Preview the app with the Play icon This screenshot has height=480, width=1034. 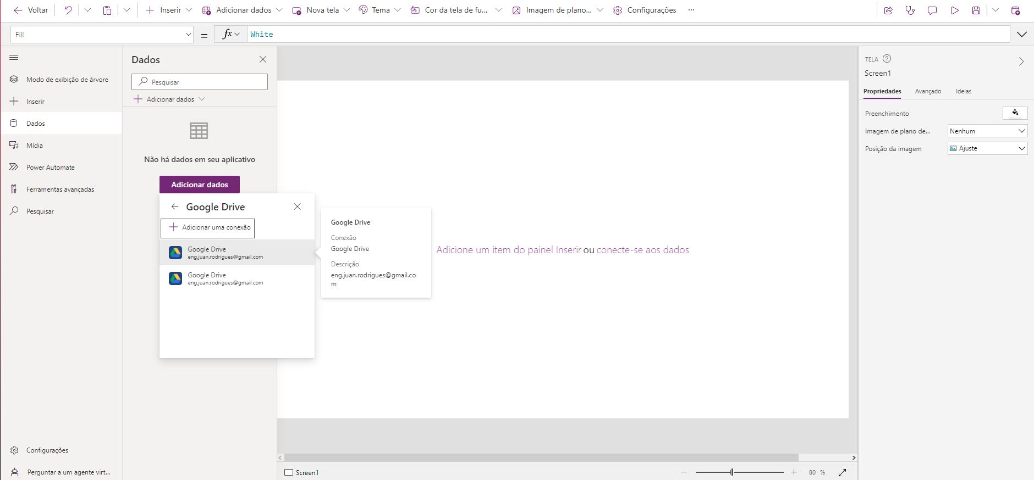955,10
